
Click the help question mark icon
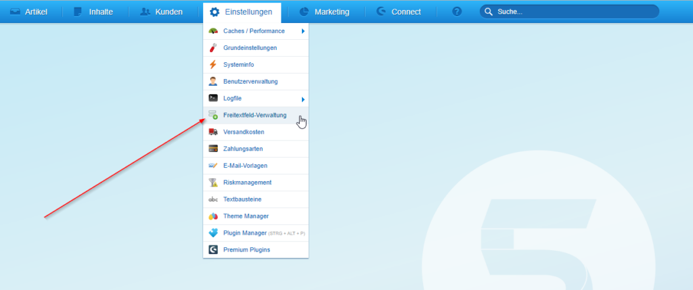click(457, 11)
